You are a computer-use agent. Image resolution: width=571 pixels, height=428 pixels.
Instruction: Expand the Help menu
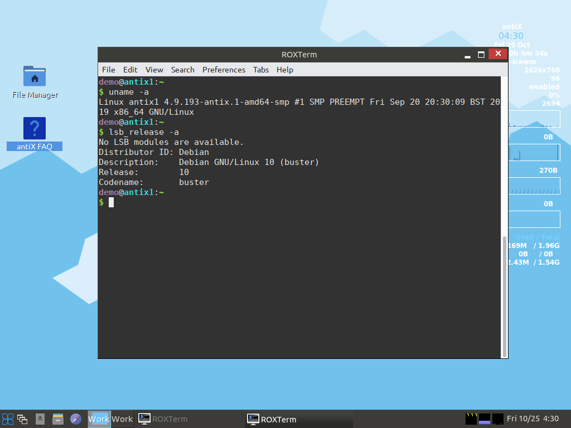tap(285, 70)
